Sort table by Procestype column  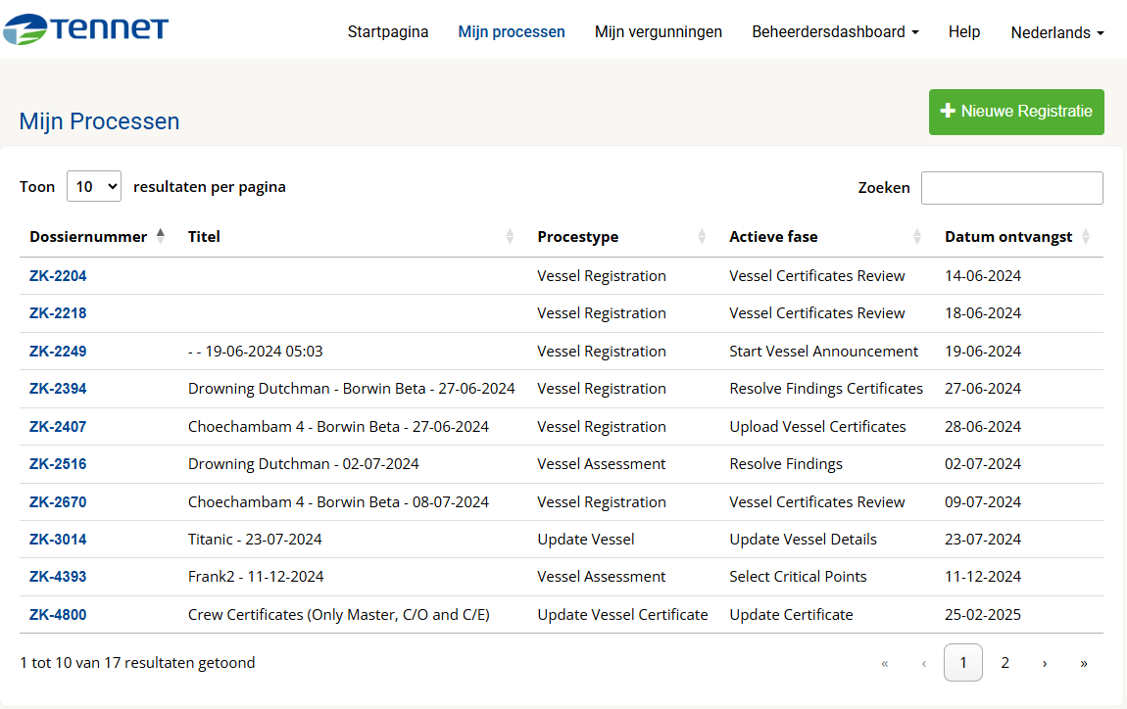(577, 237)
